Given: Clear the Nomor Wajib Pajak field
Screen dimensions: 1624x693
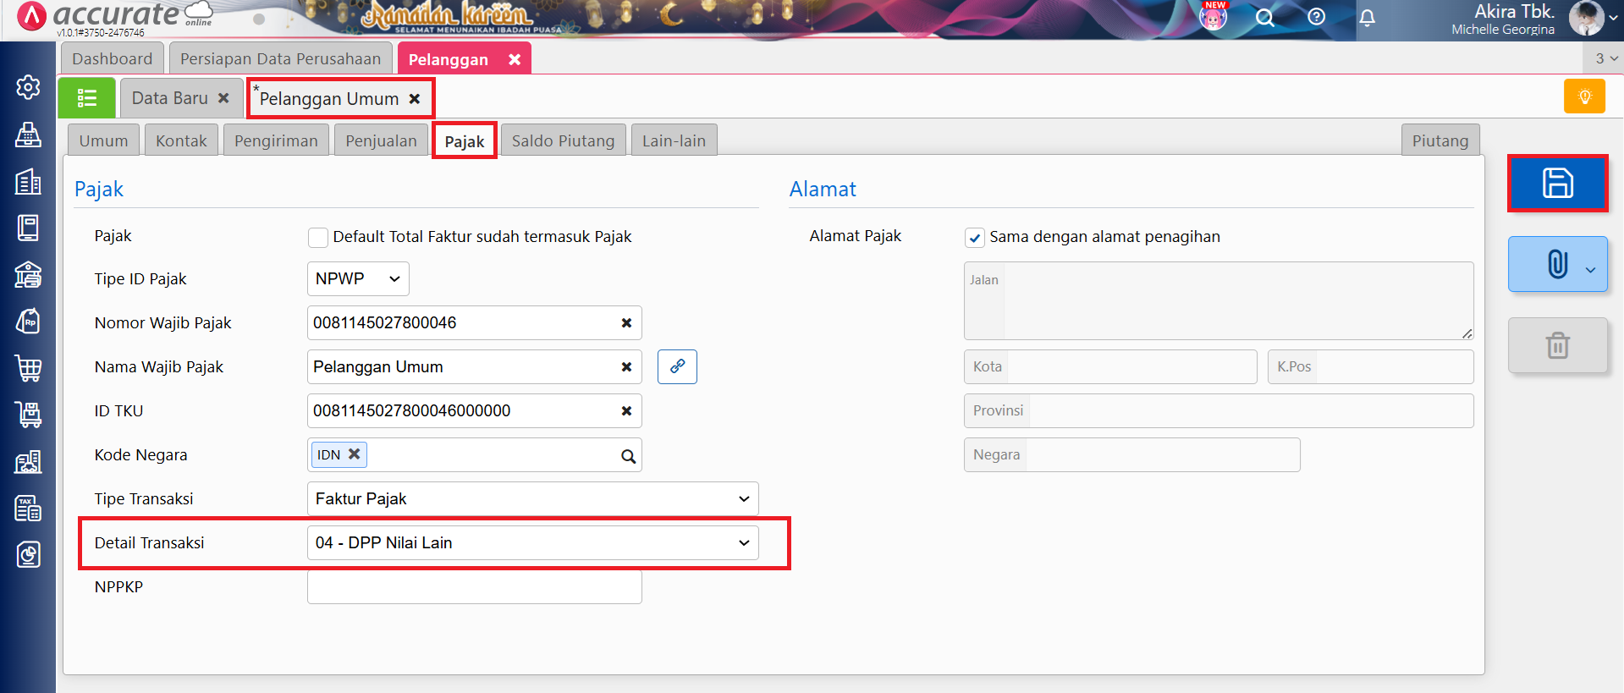Looking at the screenshot, I should click(626, 323).
